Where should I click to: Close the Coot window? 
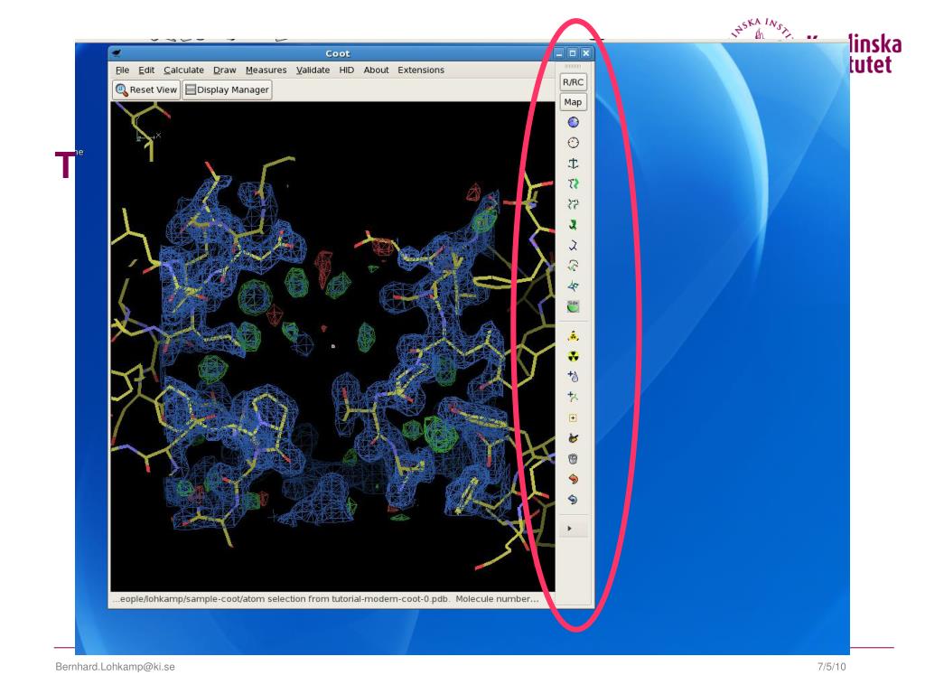585,53
